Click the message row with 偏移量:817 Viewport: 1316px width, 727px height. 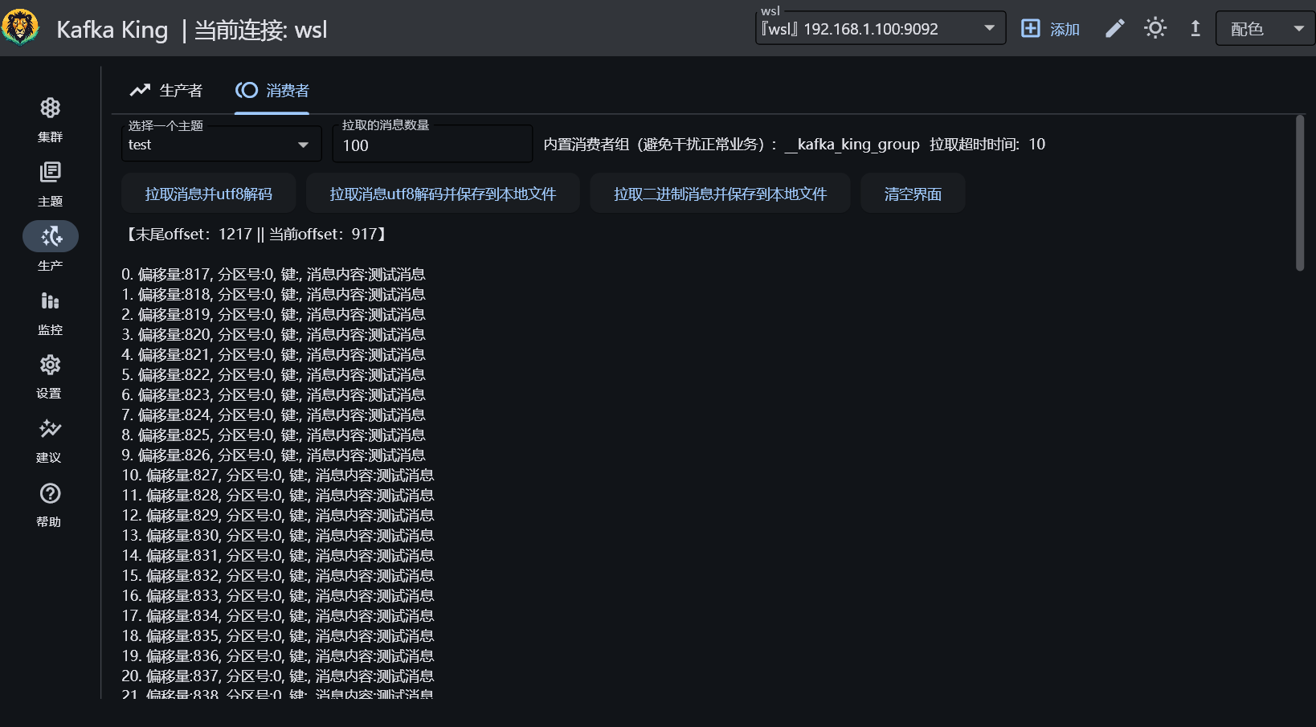273,275
